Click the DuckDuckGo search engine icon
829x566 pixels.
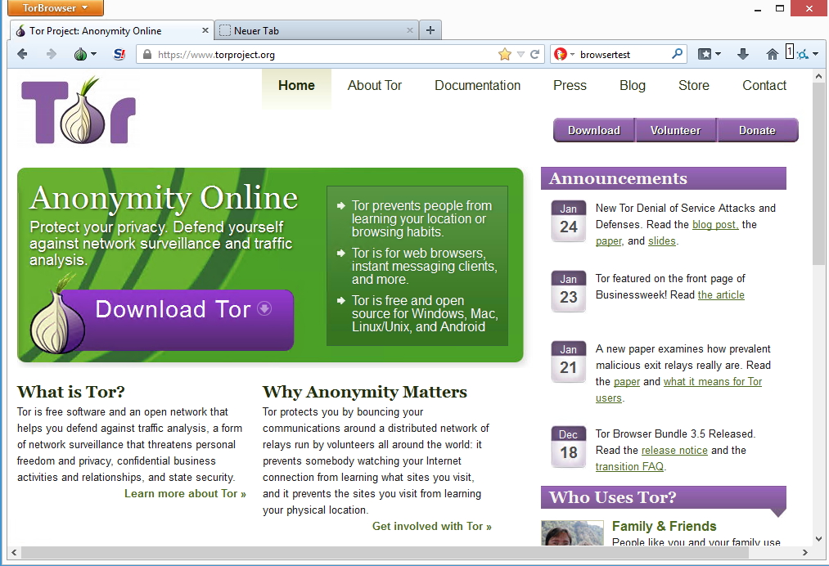tap(560, 54)
